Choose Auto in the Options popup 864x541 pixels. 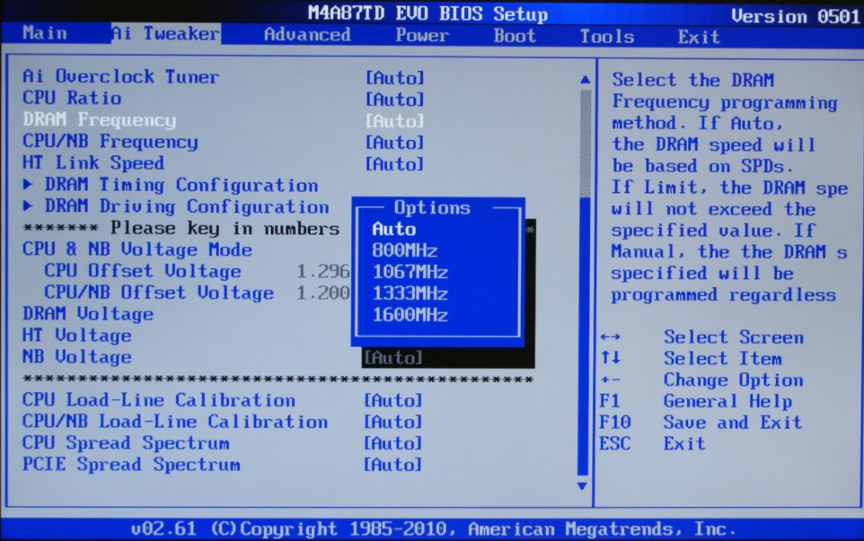click(x=394, y=229)
